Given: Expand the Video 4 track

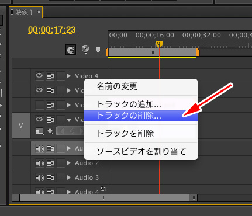Looking at the screenshot, I should tap(68, 76).
